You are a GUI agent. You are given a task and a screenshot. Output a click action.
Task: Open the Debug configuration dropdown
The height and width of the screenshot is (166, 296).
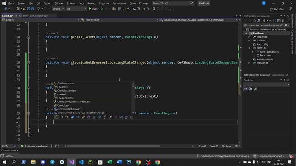[58, 9]
